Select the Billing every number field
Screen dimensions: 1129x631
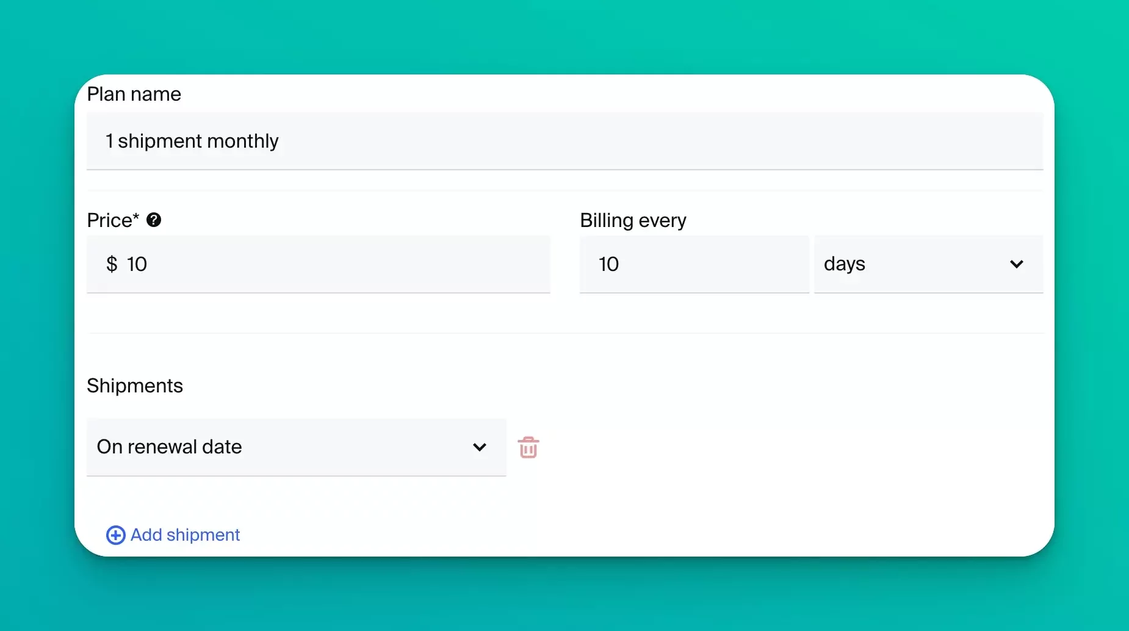tap(694, 264)
